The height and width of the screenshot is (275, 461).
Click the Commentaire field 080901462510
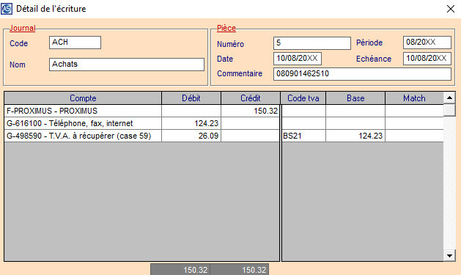362,74
